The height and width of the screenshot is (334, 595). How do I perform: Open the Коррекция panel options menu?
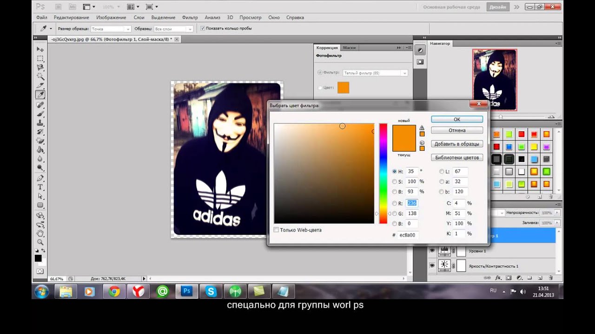(408, 48)
